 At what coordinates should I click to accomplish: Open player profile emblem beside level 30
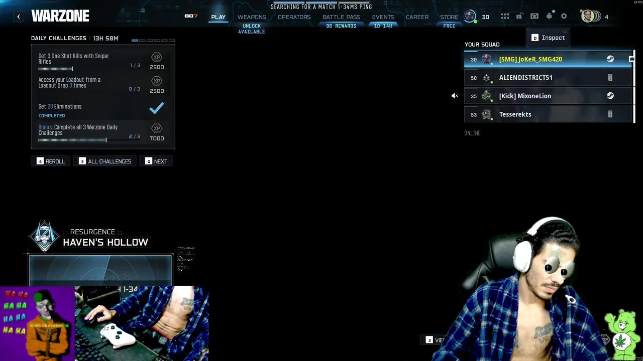(x=470, y=17)
